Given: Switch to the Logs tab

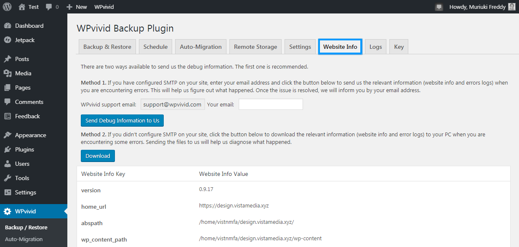Looking at the screenshot, I should tap(376, 47).
